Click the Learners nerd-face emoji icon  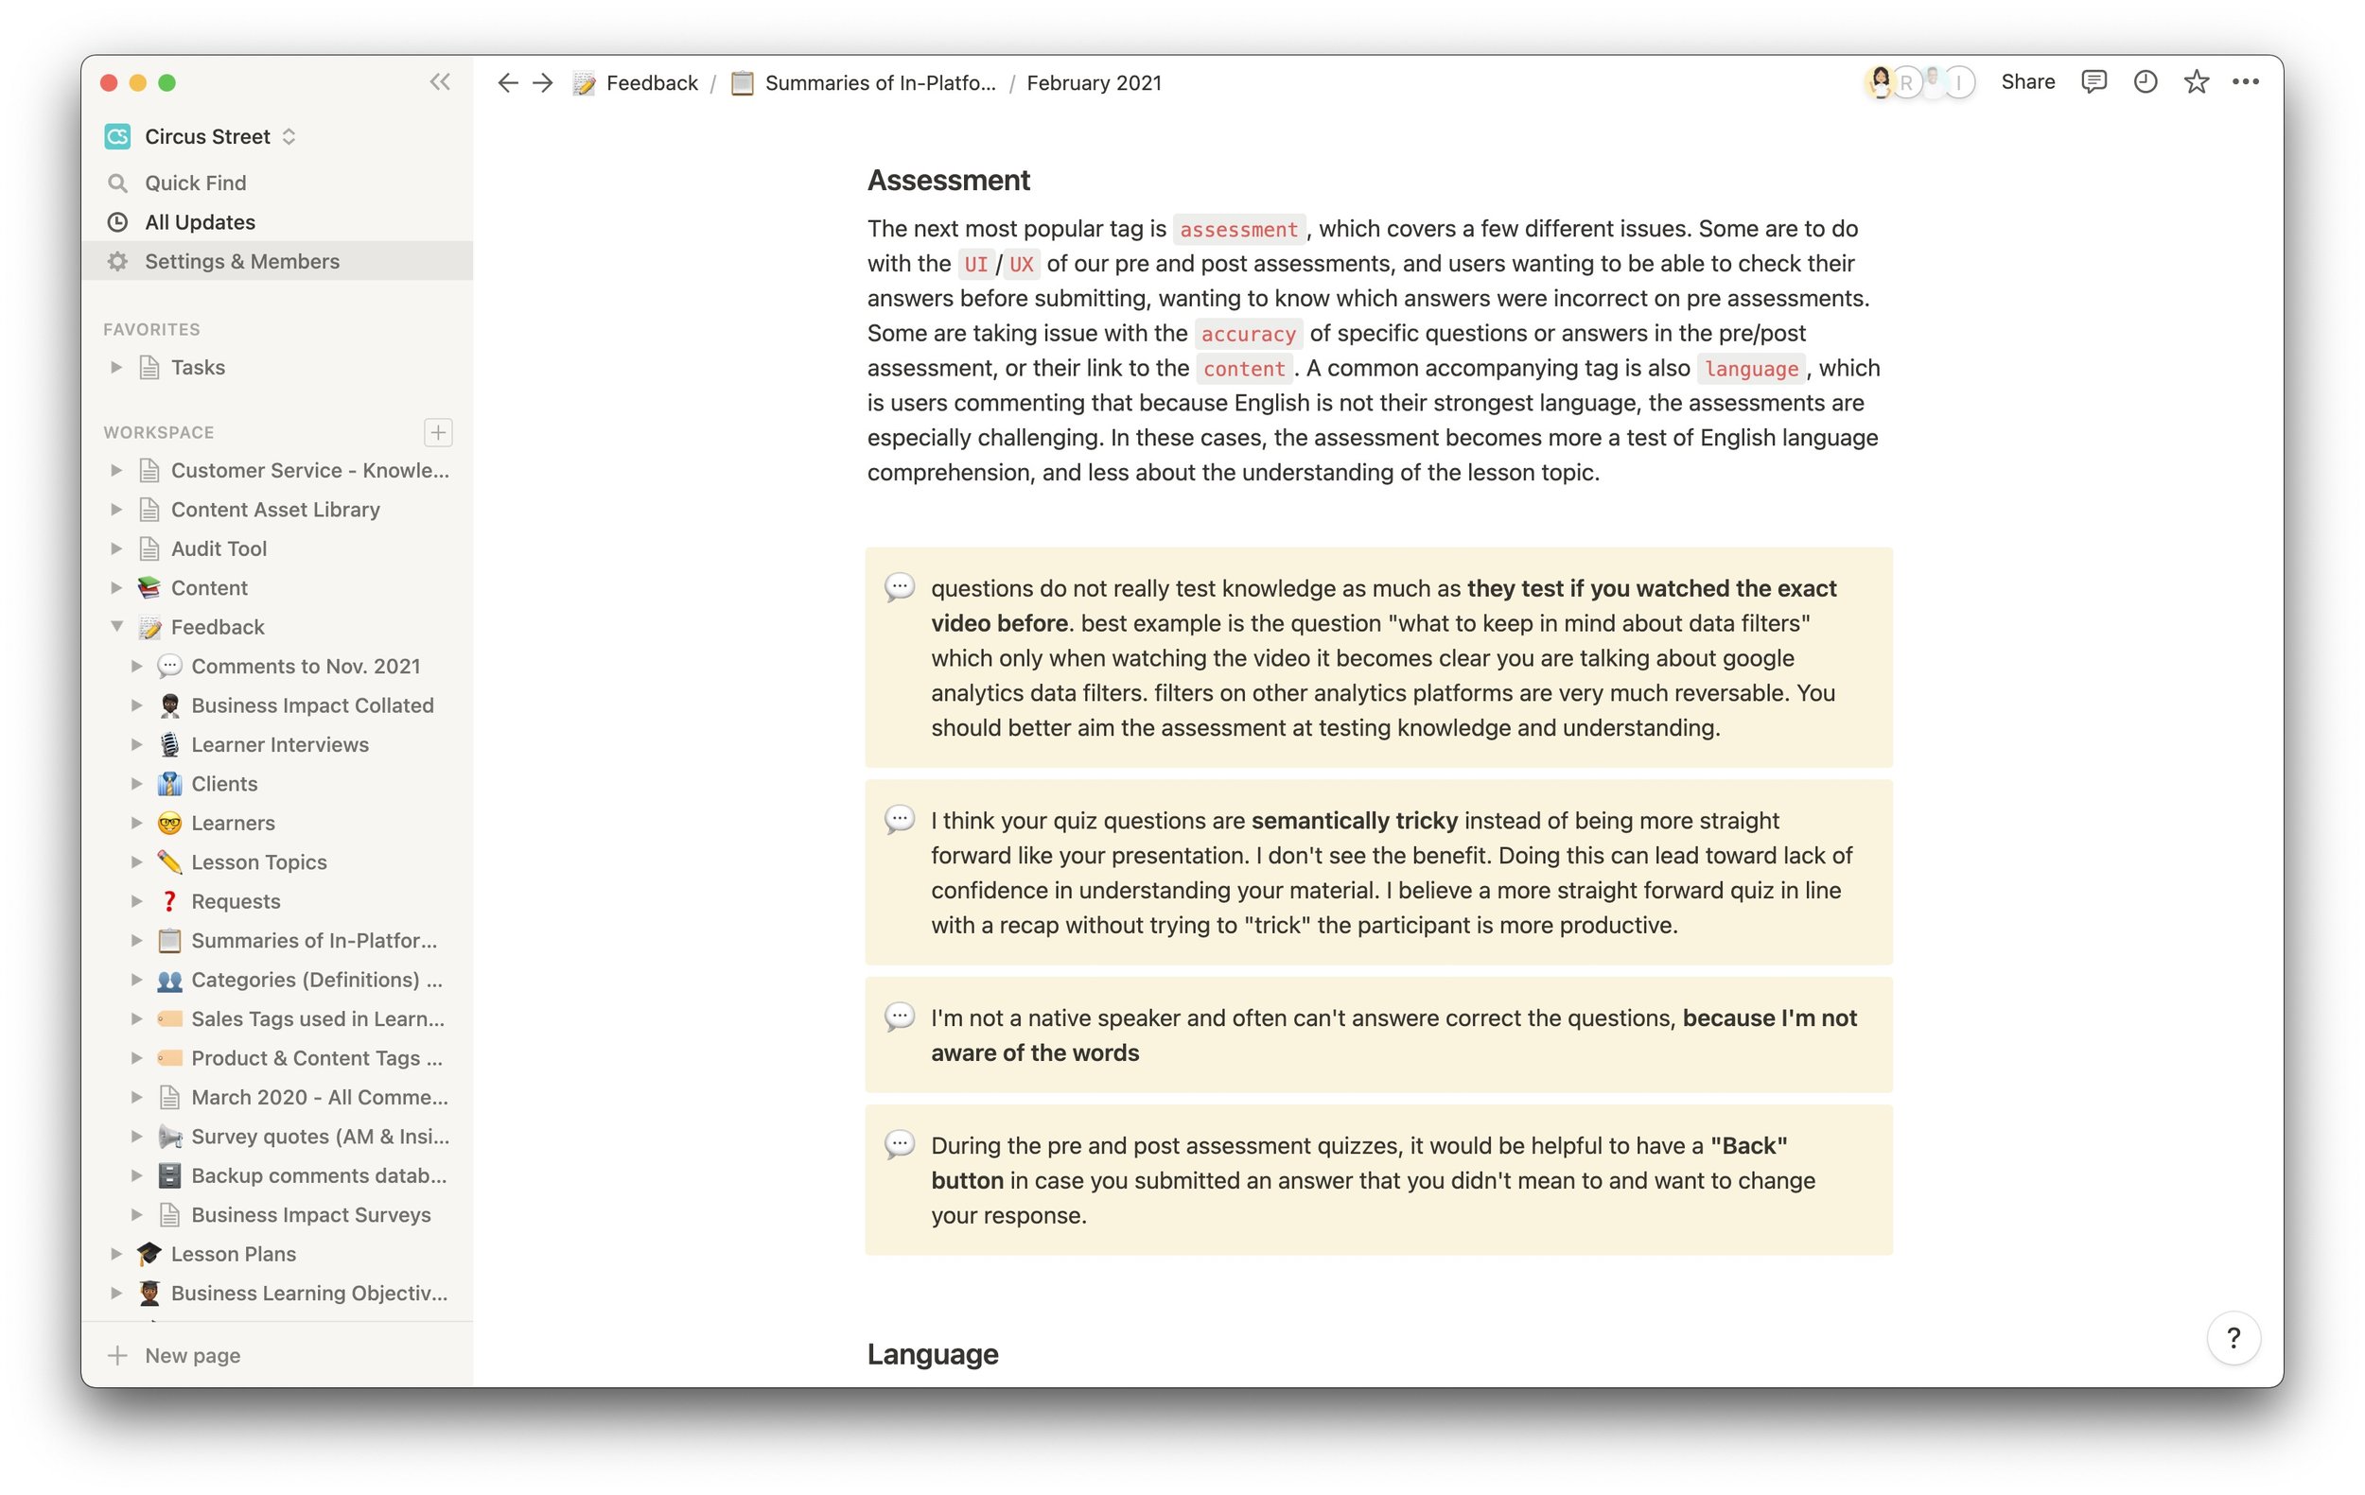click(169, 823)
